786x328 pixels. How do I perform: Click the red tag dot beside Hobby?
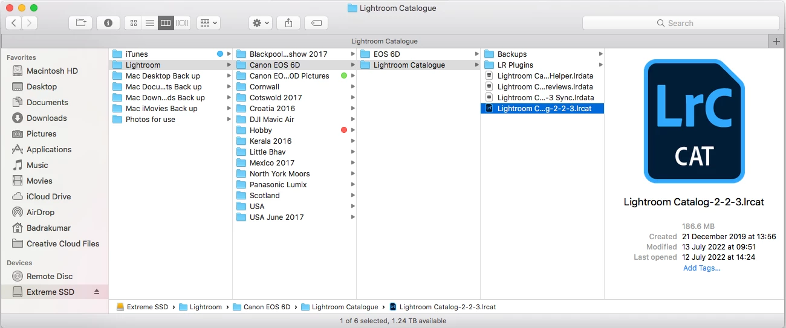(x=343, y=130)
